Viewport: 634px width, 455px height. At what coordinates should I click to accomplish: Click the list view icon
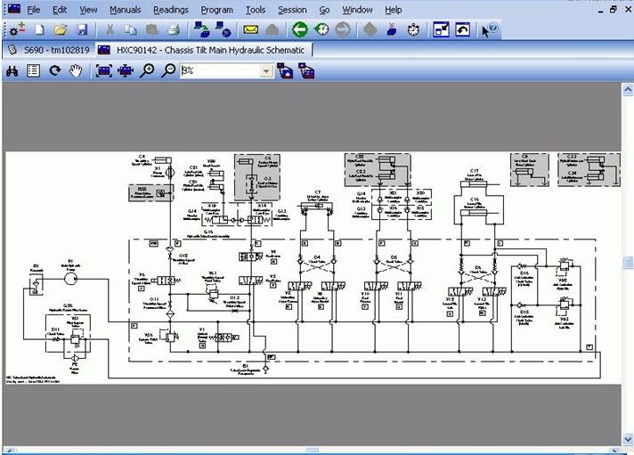coord(34,70)
